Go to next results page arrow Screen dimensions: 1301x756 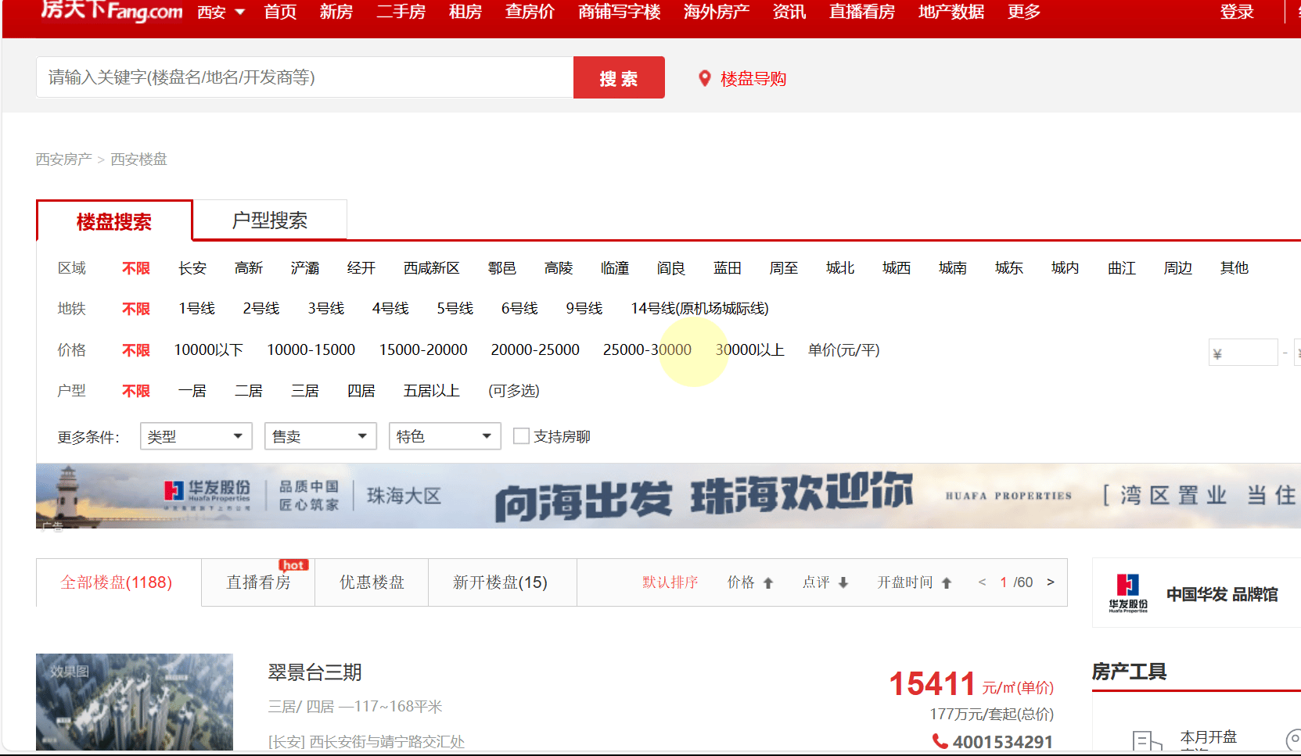coord(1051,582)
